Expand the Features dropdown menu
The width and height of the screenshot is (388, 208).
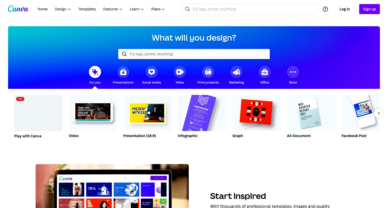[113, 9]
